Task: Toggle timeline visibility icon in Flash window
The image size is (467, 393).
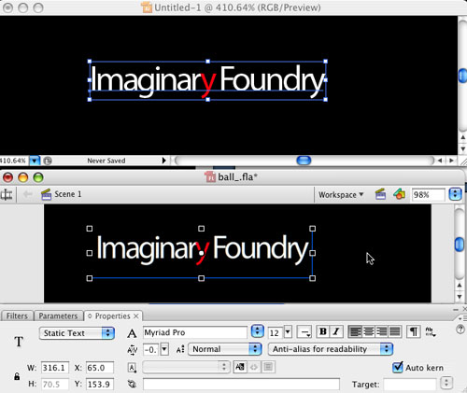Action: point(7,195)
